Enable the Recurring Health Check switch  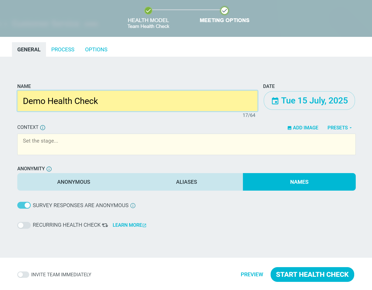pyautogui.click(x=24, y=225)
